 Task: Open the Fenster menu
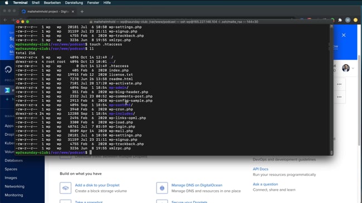click(93, 3)
